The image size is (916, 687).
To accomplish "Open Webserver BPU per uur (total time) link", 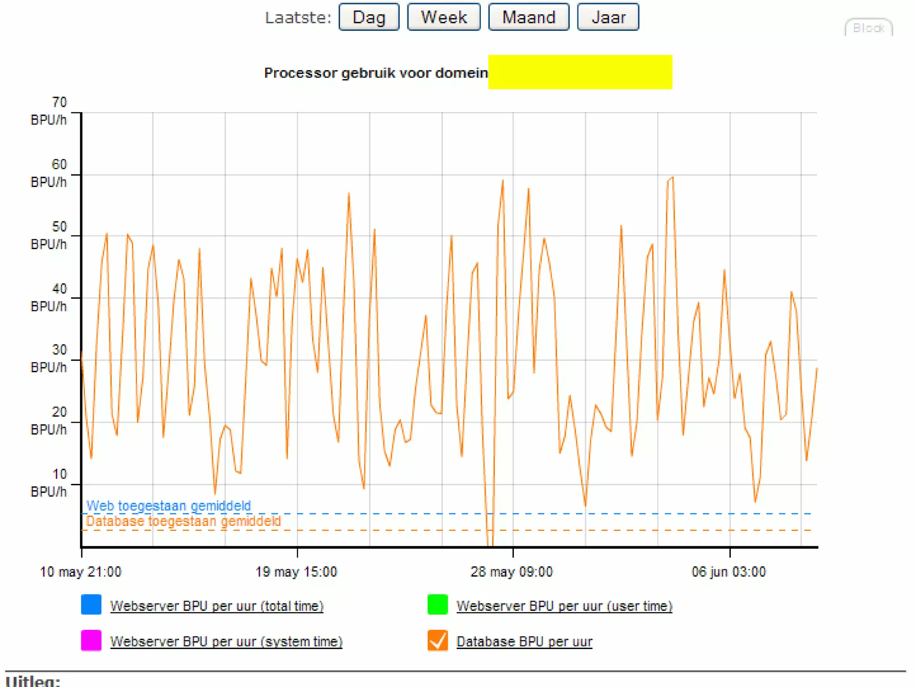I will [216, 606].
